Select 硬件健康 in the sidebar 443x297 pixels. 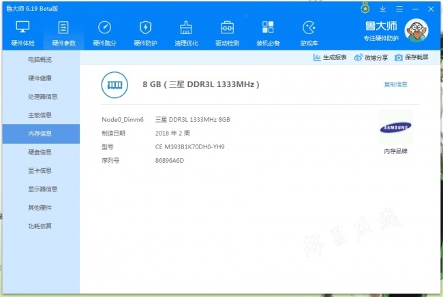(x=40, y=78)
